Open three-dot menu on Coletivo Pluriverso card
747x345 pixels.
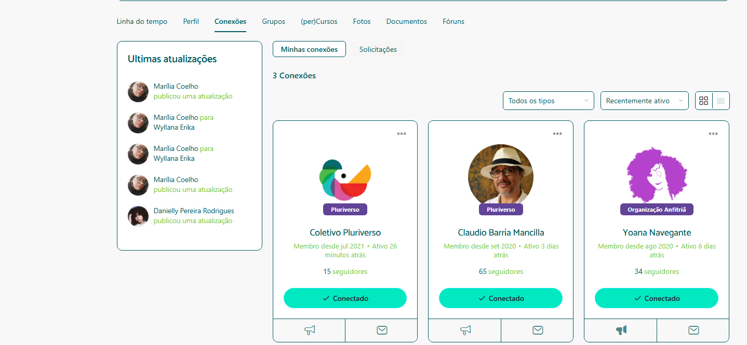tap(402, 133)
